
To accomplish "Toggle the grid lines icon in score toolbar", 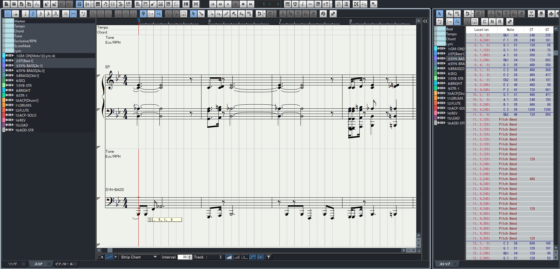I will coord(8,13).
